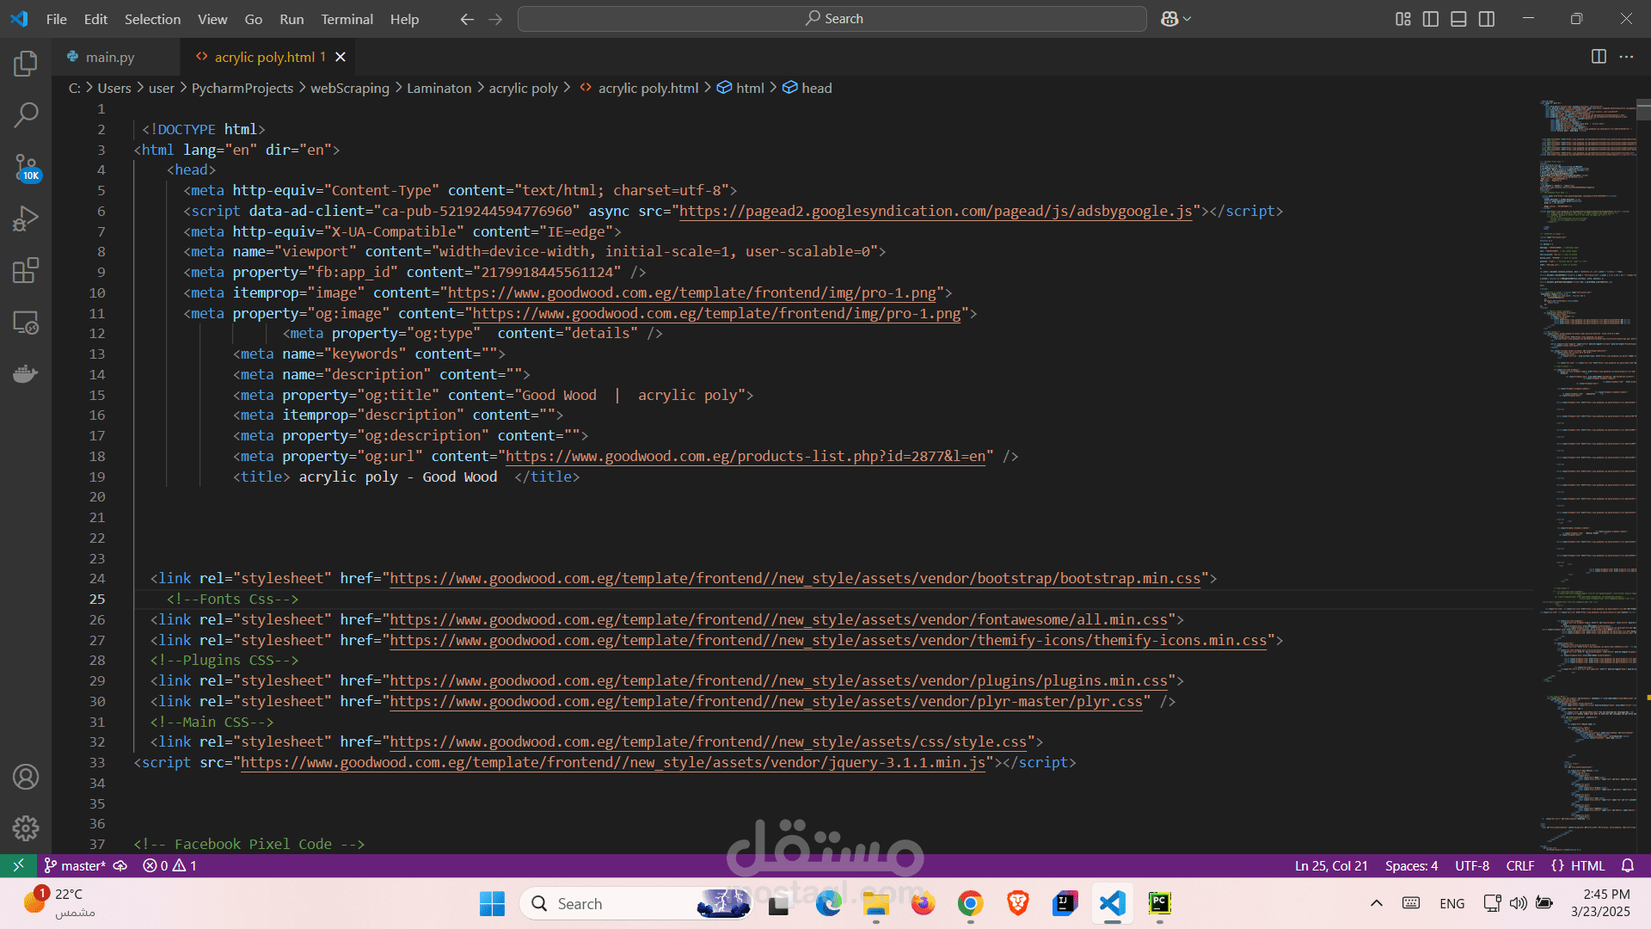Open the Terminal menu
1651x929 pixels.
click(347, 19)
